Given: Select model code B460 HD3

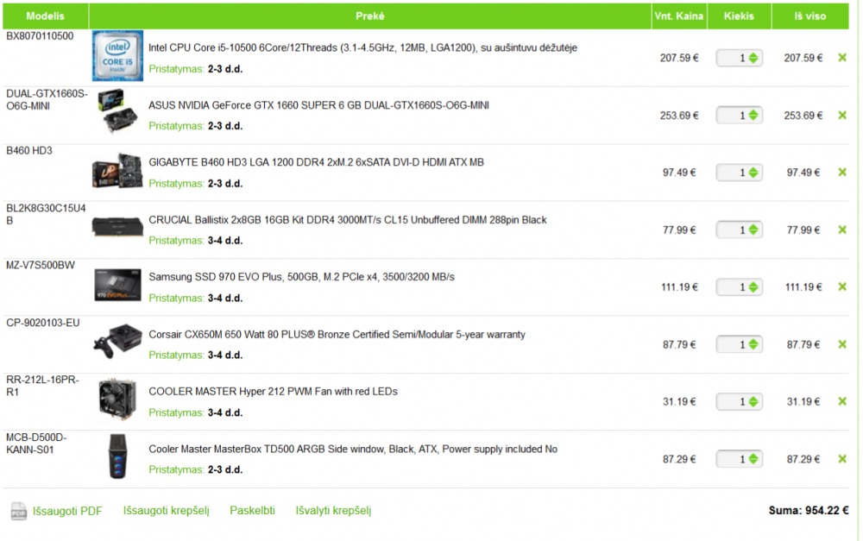Looking at the screenshot, I should click(29, 151).
